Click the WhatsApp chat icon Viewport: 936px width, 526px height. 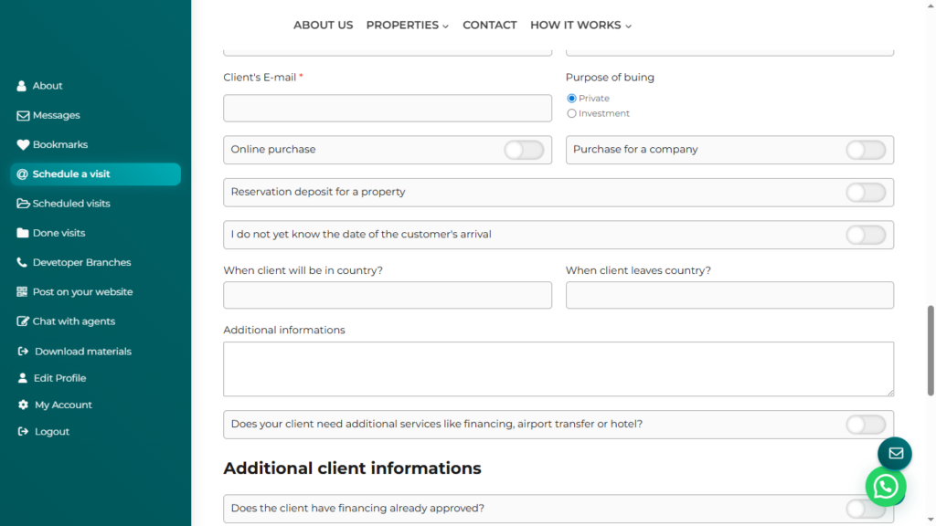point(885,488)
